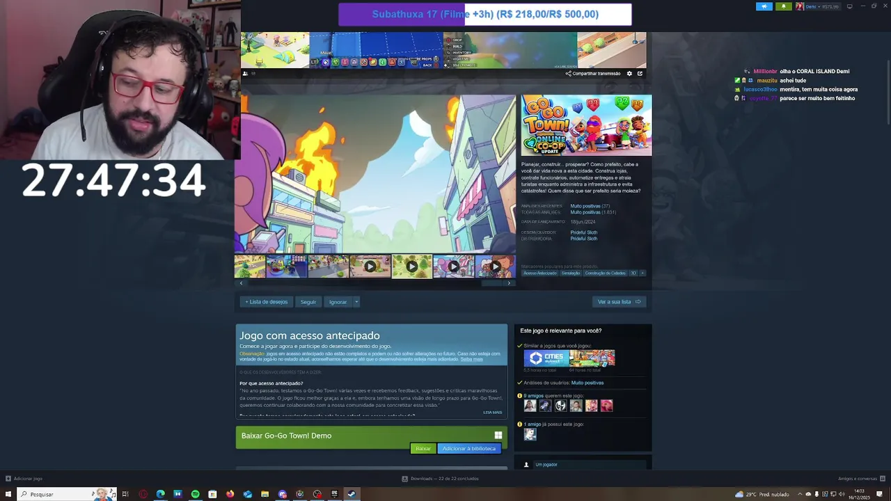Open third friend avatar with skull image
891x501 pixels.
coord(560,406)
